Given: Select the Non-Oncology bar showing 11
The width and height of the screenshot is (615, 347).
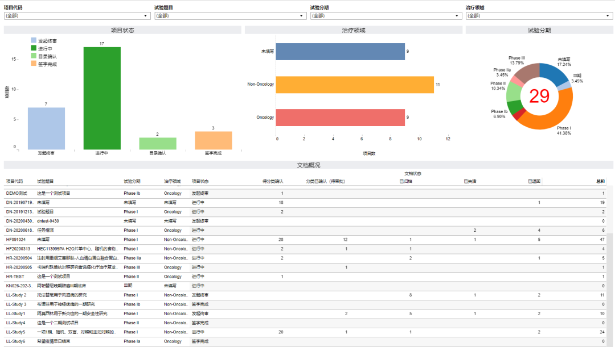Looking at the screenshot, I should (x=355, y=85).
